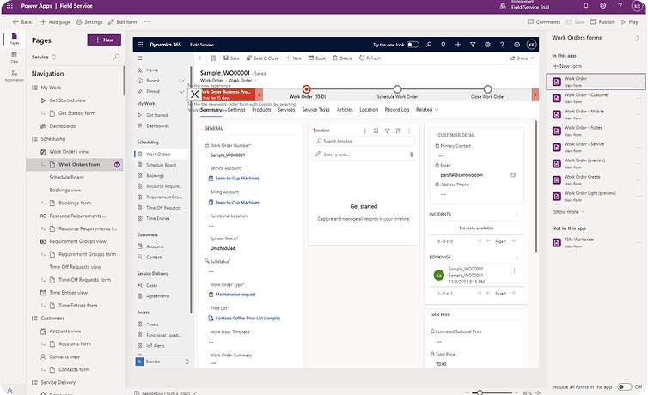Open the Record Log tab
This screenshot has height=395, width=648.
pyautogui.click(x=397, y=110)
